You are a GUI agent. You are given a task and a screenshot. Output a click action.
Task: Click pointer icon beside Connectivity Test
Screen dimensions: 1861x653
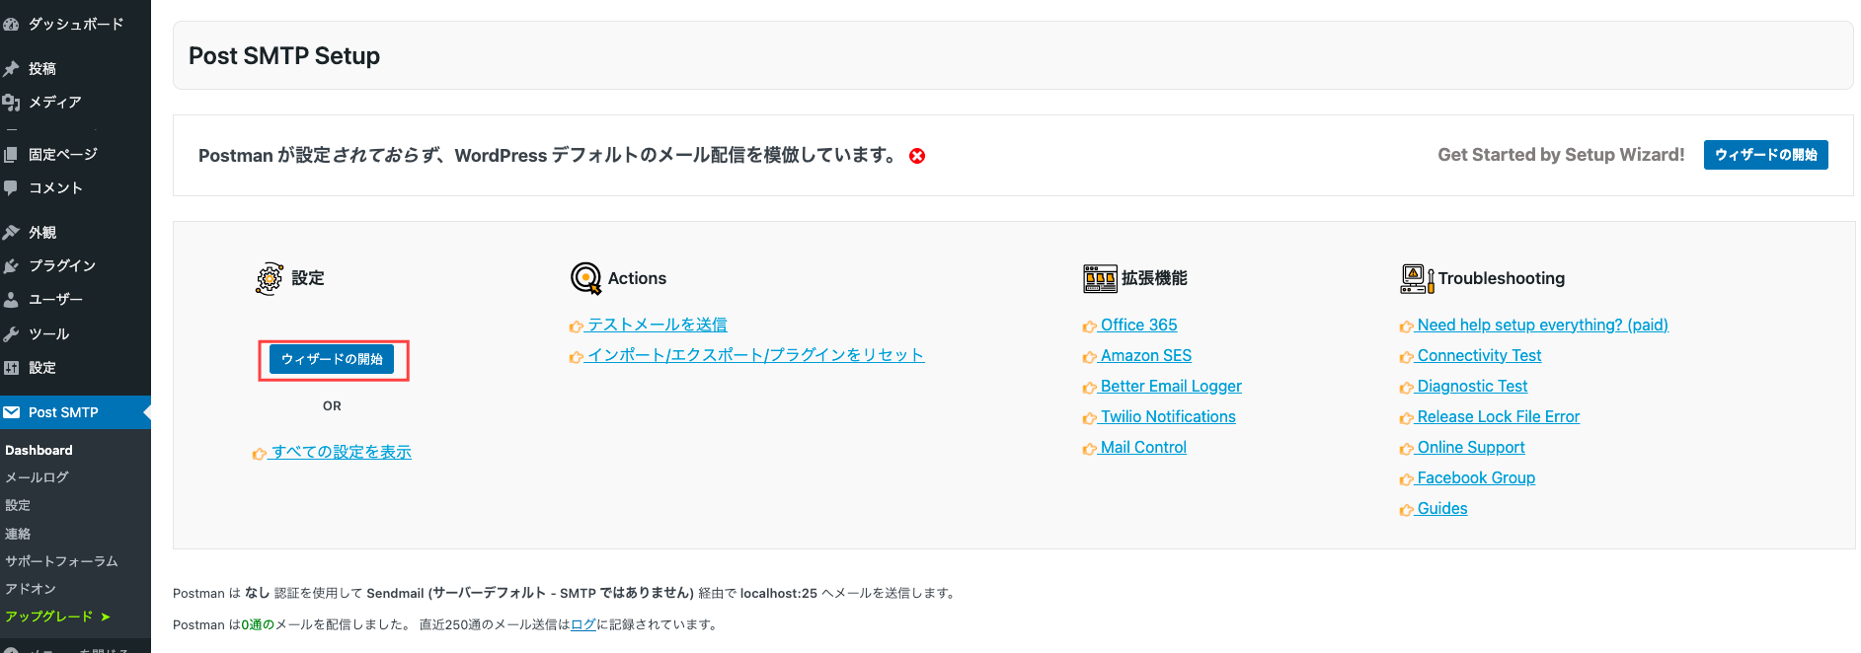[1407, 357]
